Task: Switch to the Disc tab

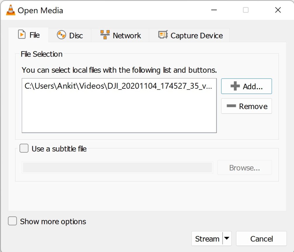Action: [x=70, y=35]
